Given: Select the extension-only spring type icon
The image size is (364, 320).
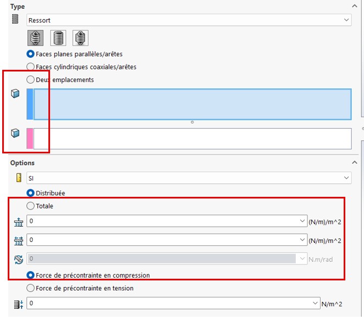Looking at the screenshot, I should [80, 37].
